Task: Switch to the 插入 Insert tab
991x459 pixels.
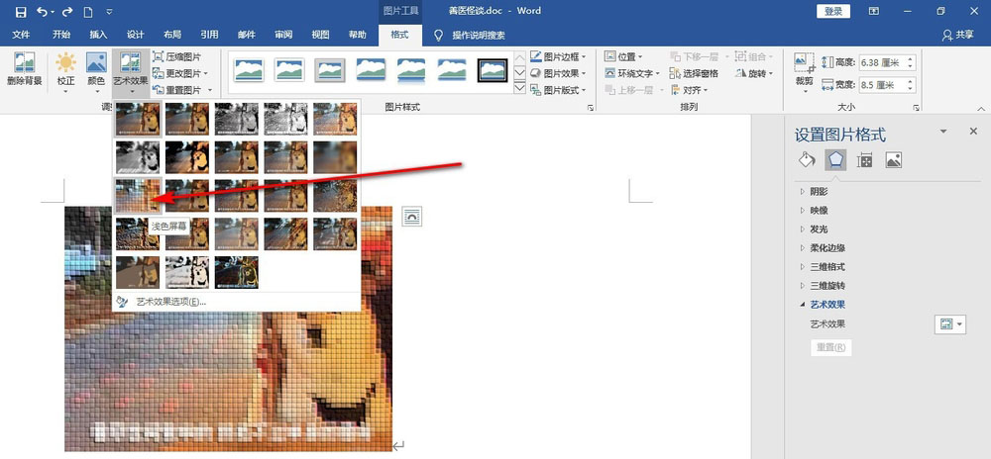Action: tap(98, 35)
